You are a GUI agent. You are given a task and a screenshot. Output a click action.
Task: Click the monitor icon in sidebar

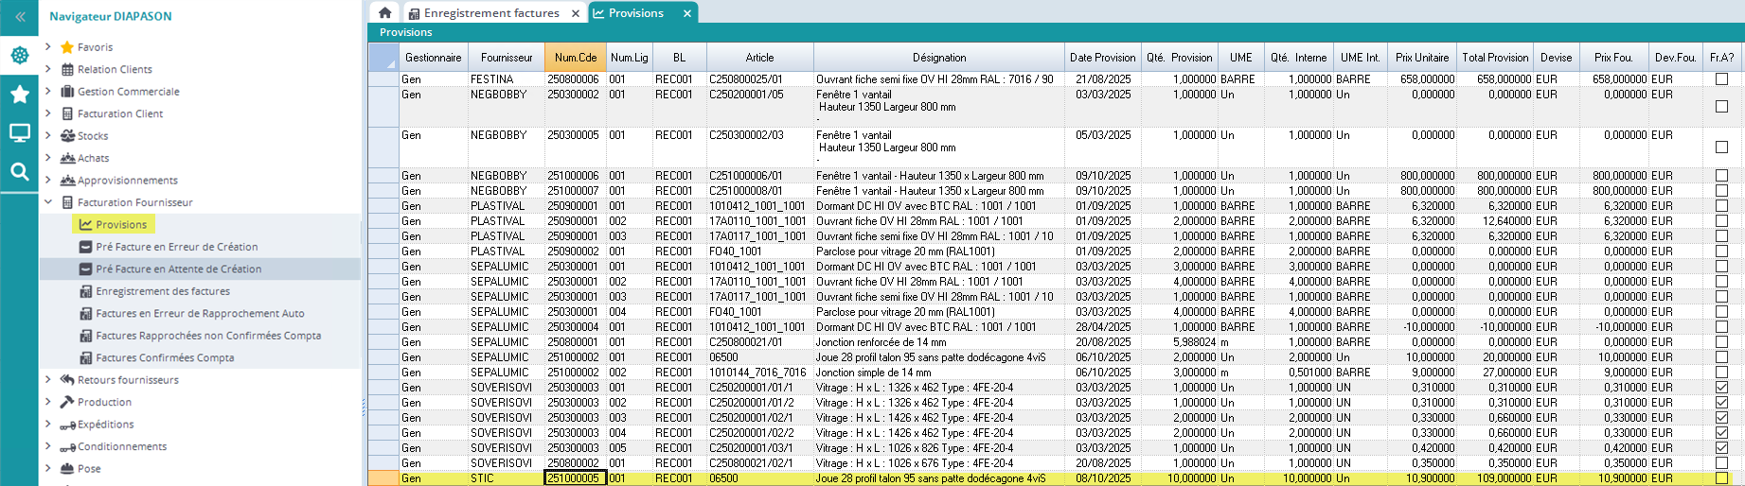19,133
